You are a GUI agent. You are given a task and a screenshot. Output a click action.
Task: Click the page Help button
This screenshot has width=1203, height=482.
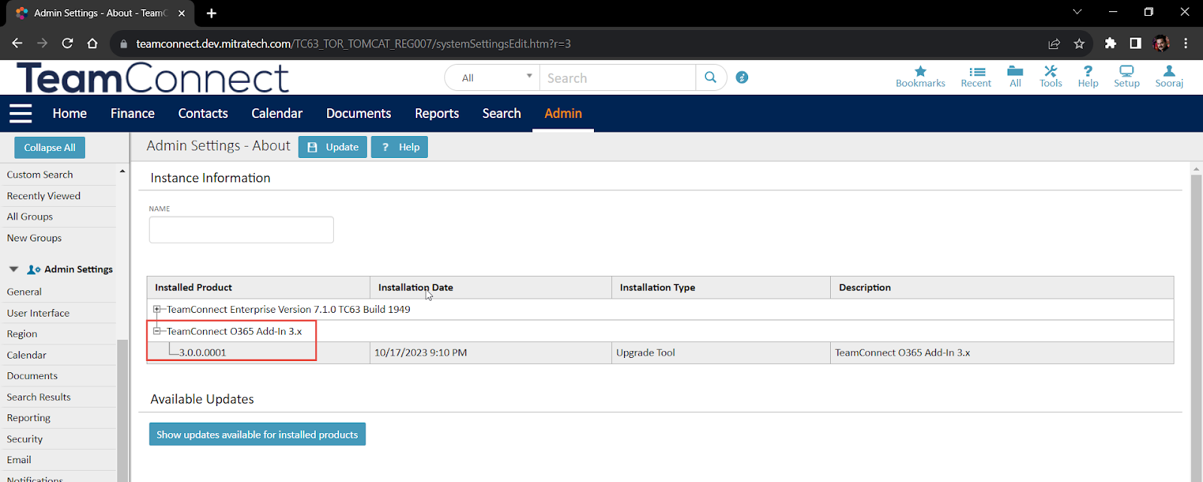tap(399, 147)
